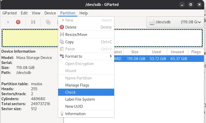This screenshot has height=123, width=206.
Task: Open the GParted menu
Action: pos(9,13)
